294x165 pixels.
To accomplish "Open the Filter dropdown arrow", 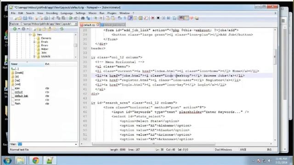I will [76, 144].
